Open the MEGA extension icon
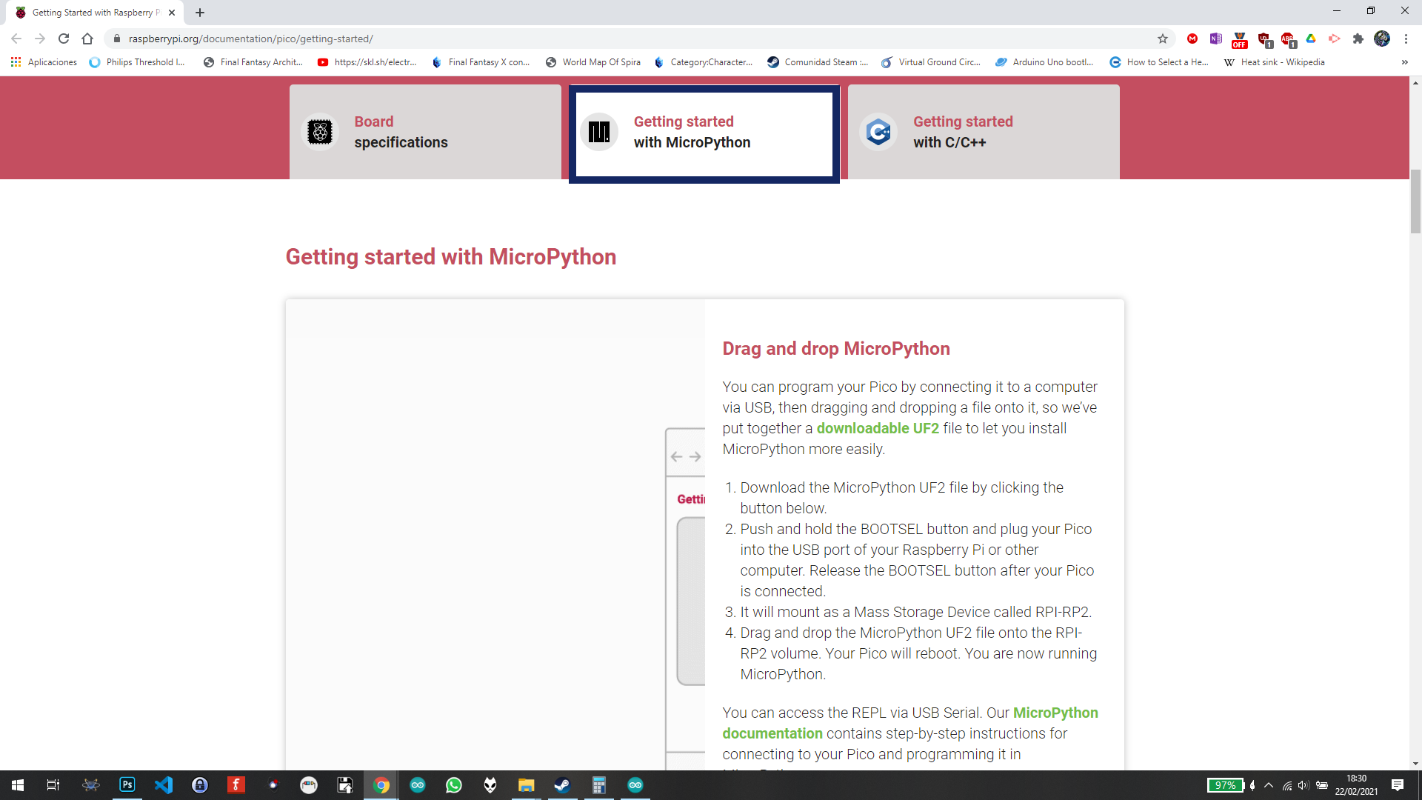Viewport: 1422px width, 800px height. 1192,39
